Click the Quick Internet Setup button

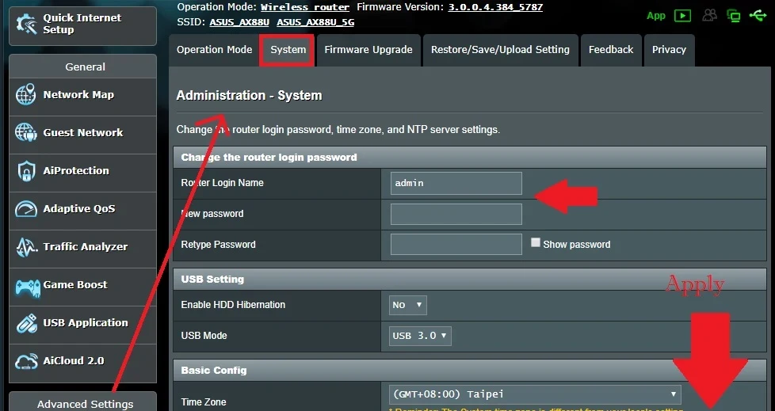(x=82, y=25)
